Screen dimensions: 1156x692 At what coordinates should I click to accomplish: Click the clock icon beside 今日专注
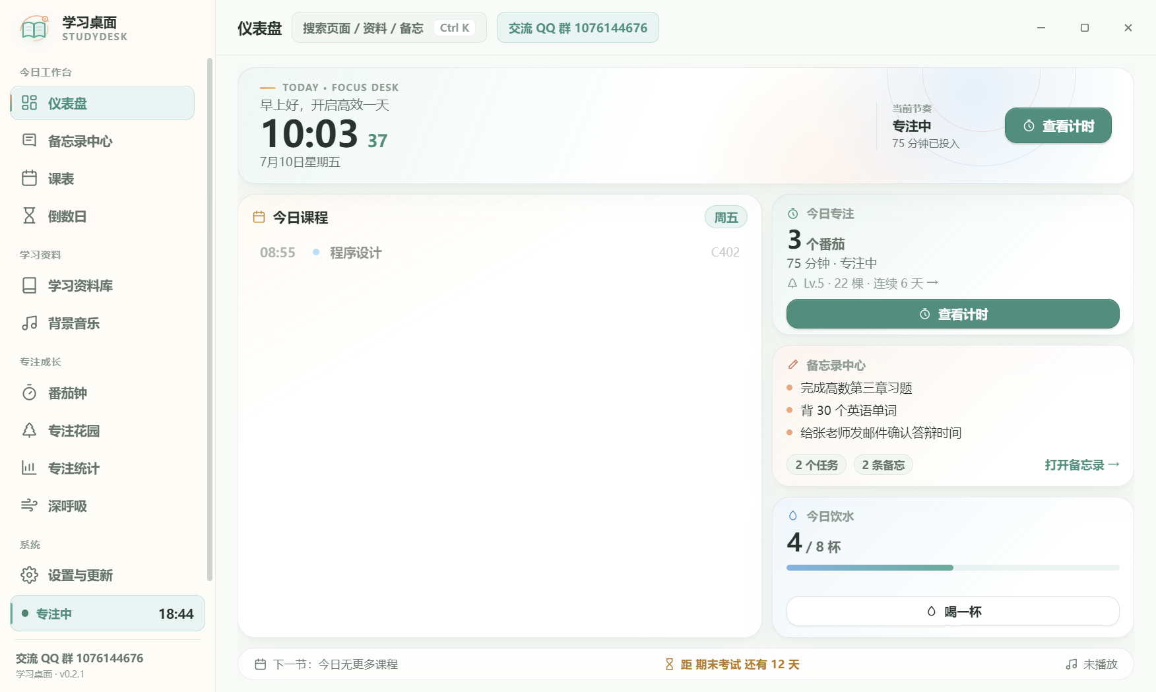coord(793,214)
